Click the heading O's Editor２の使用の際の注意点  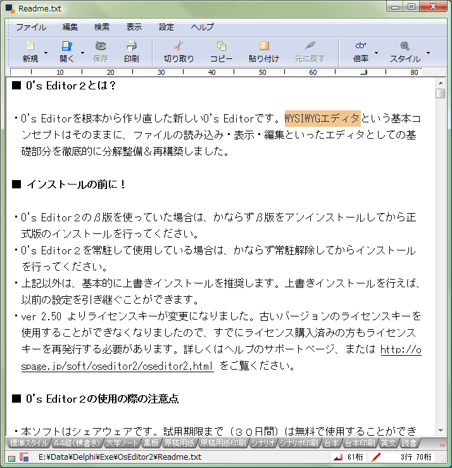102,399
